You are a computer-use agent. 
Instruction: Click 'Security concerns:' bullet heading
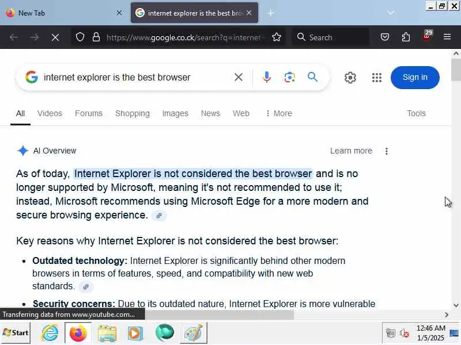tap(74, 304)
